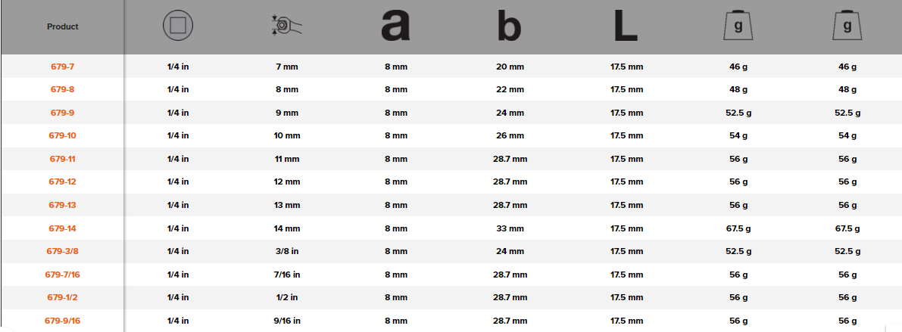Click the first weight (g) column icon

tap(738, 26)
